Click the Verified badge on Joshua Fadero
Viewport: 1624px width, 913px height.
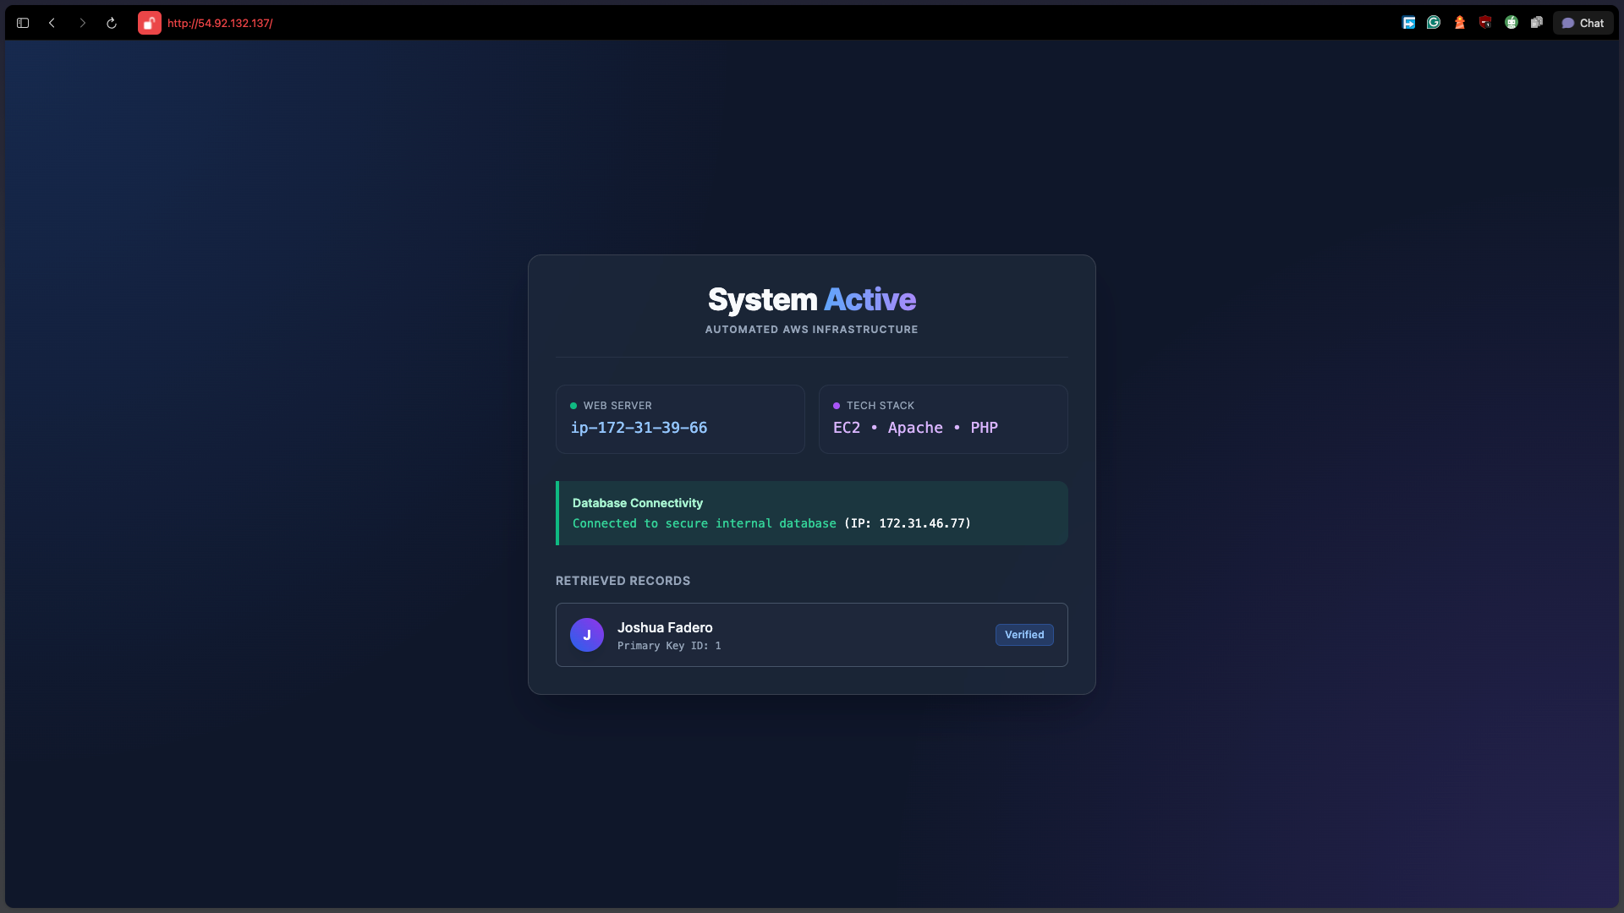pos(1024,635)
